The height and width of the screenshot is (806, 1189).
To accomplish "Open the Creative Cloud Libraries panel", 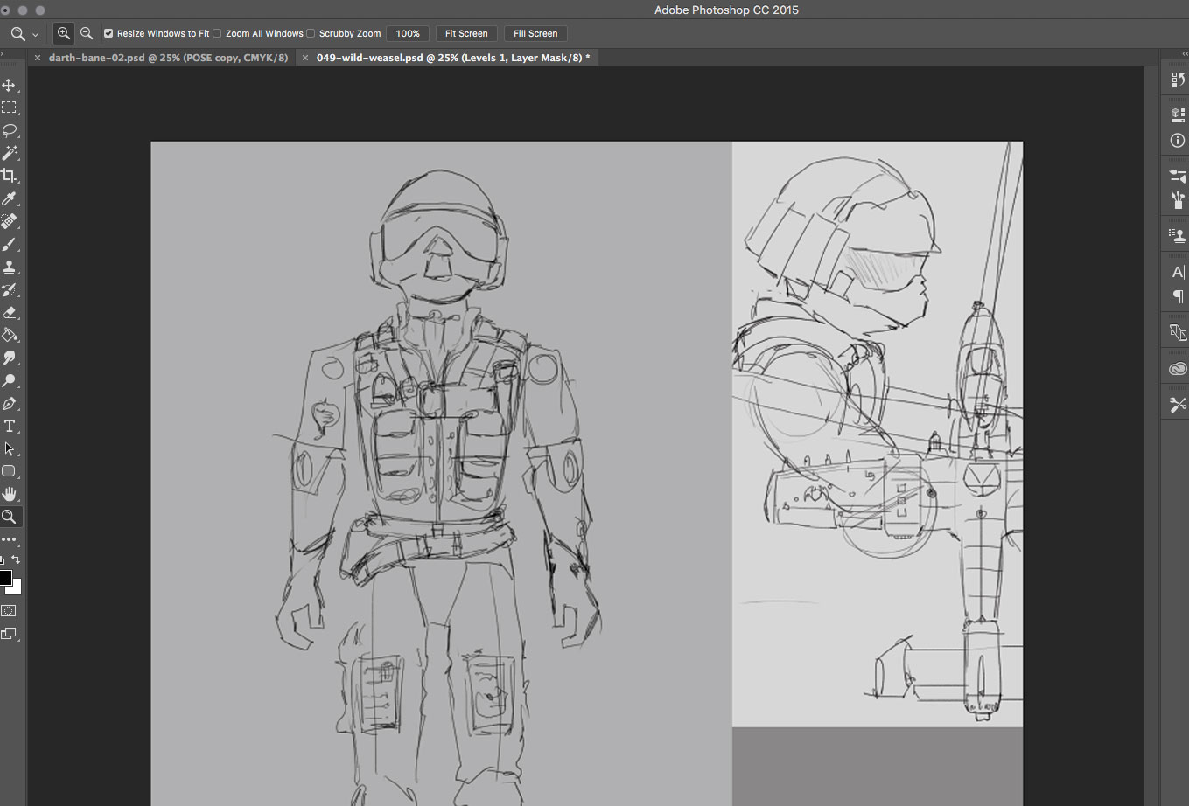I will click(1178, 369).
